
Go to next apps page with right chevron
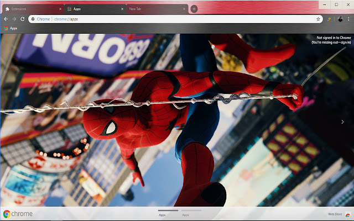click(x=342, y=122)
